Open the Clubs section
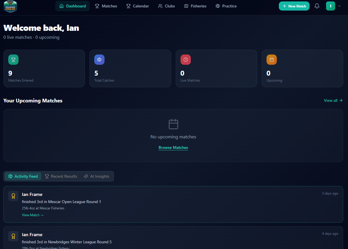 click(x=167, y=6)
